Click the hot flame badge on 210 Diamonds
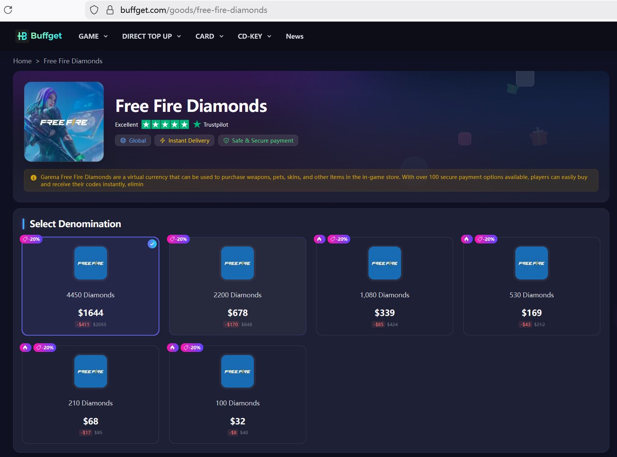Screen dimensions: 617x457 point(25,347)
